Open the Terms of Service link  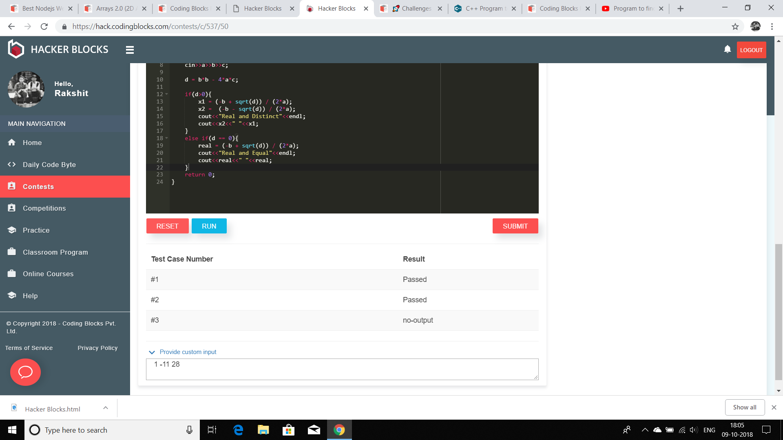click(x=29, y=348)
